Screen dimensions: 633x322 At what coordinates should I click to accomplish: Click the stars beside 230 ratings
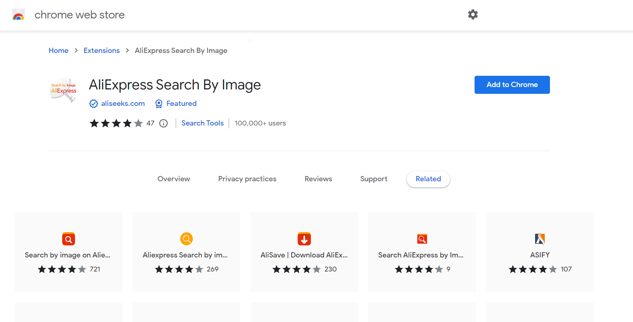pyautogui.click(x=297, y=269)
